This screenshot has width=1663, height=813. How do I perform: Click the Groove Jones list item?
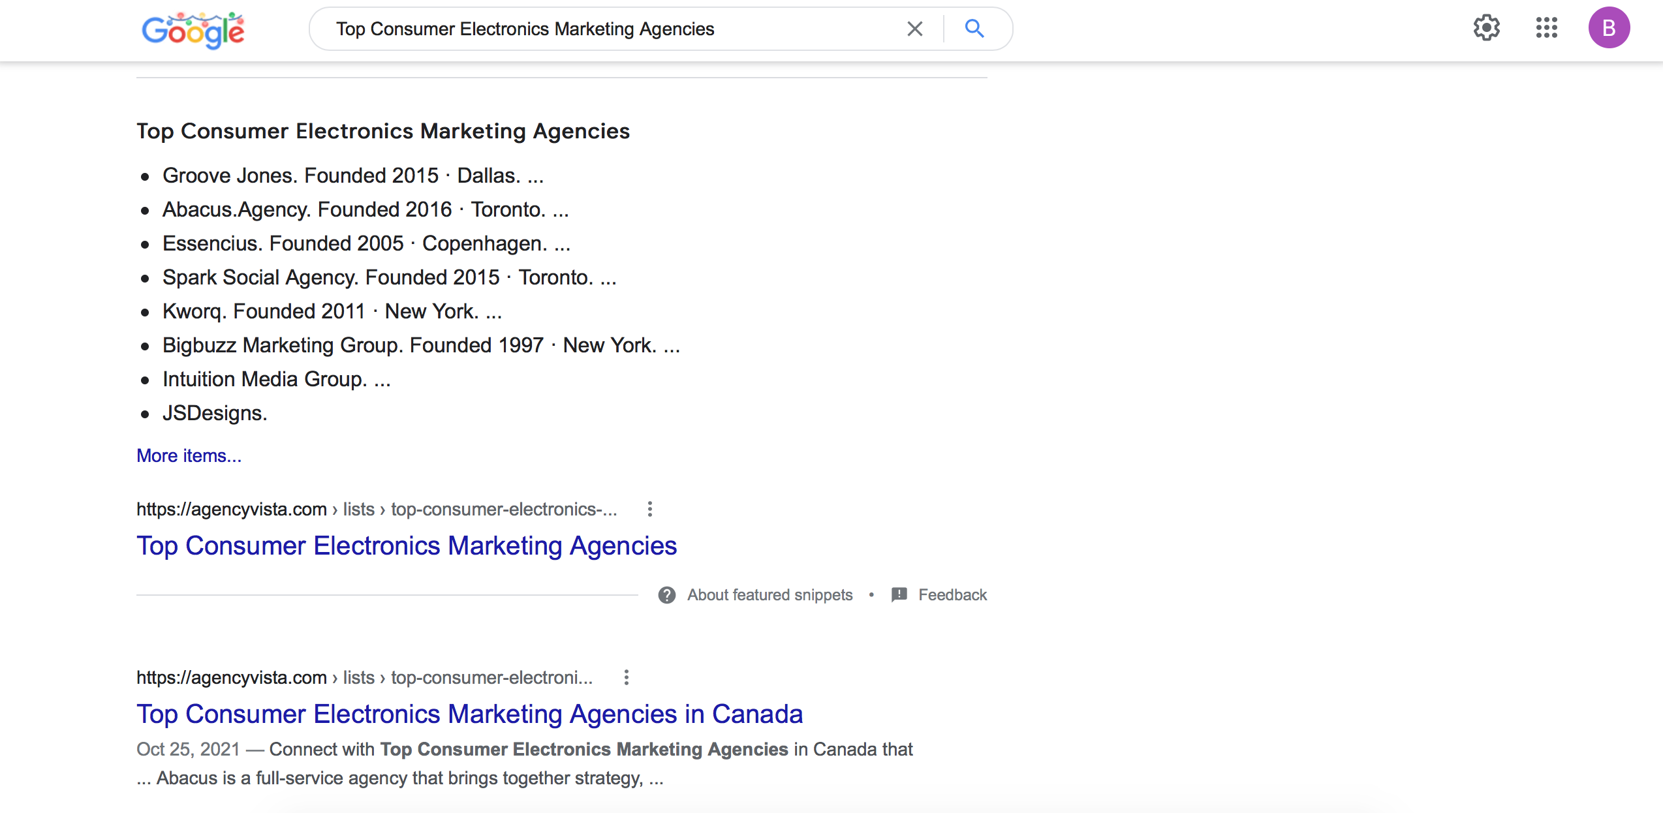click(x=353, y=176)
